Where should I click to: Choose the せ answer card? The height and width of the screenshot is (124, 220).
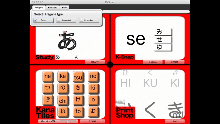click(x=163, y=39)
